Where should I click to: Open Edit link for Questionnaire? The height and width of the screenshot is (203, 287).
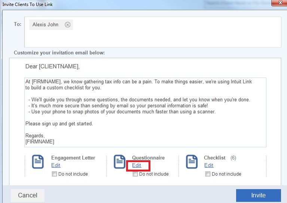coord(137,165)
